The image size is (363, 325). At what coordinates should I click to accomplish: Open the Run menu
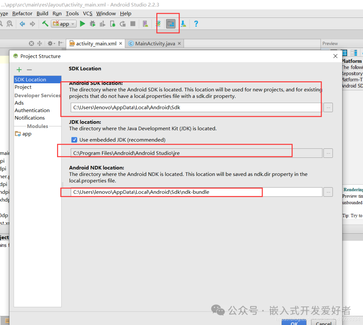tap(57, 13)
